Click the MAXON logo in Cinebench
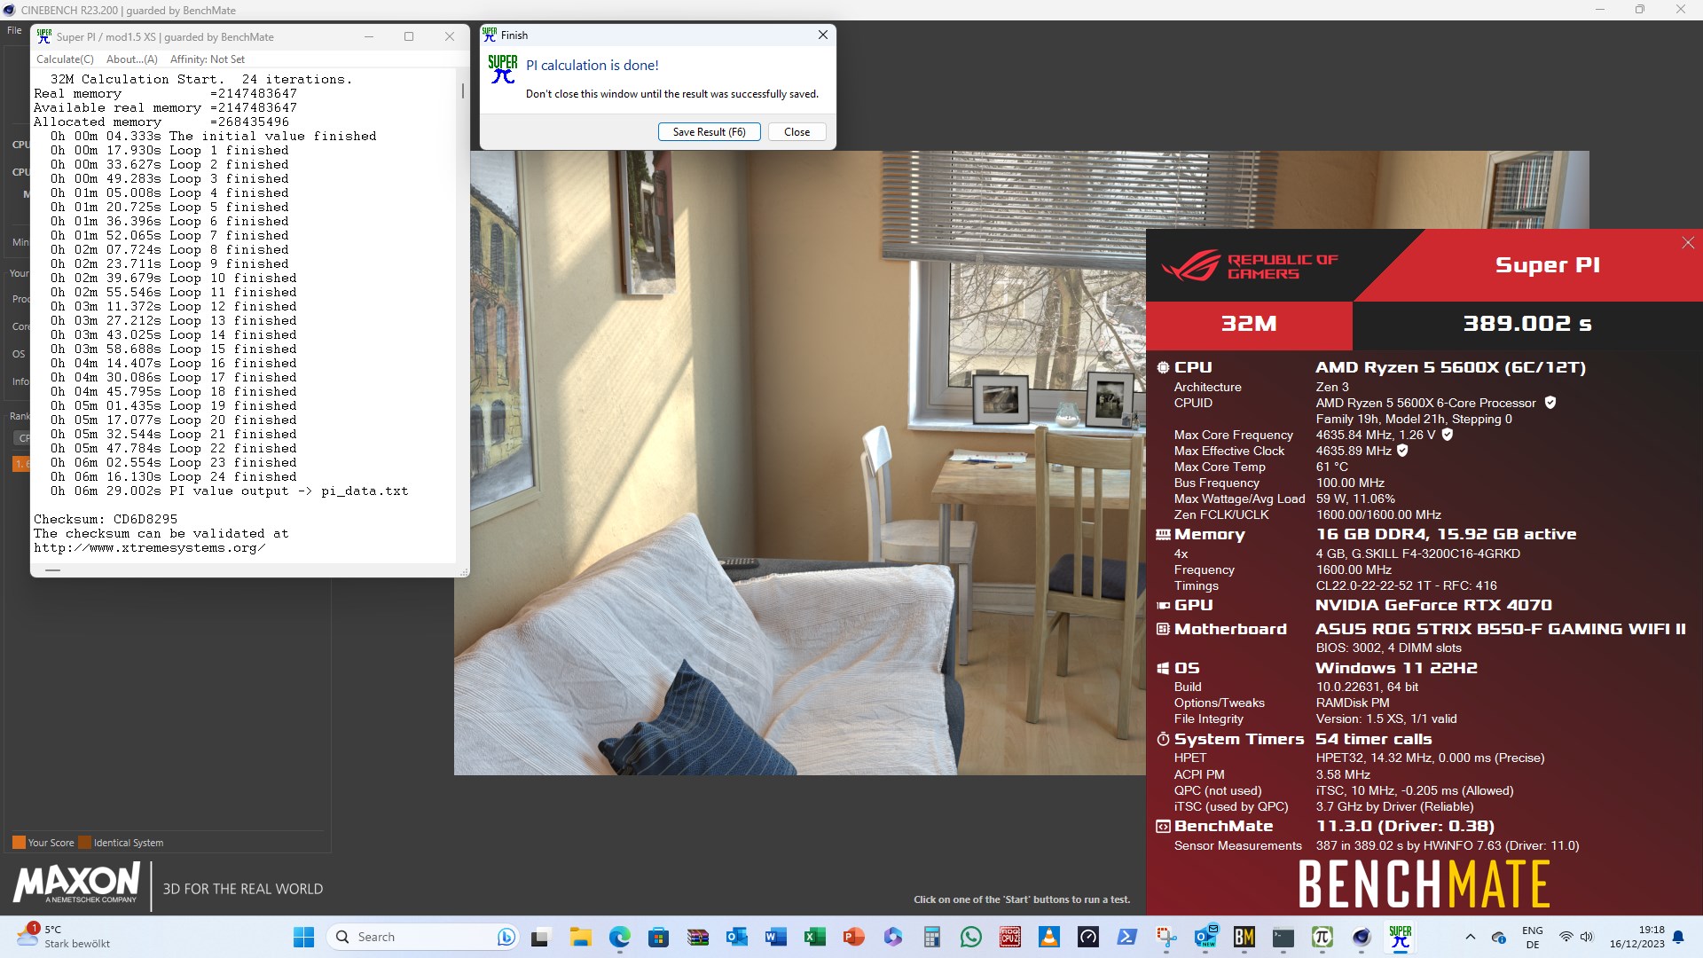The height and width of the screenshot is (958, 1703). 76,883
